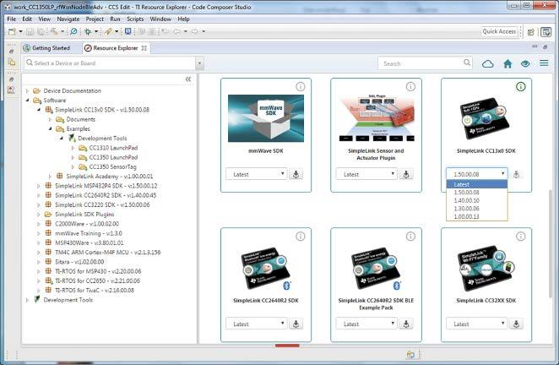Screen dimensions: 559x365
Task: Click the Build hammer toolbar icon
Action: coord(54,32)
